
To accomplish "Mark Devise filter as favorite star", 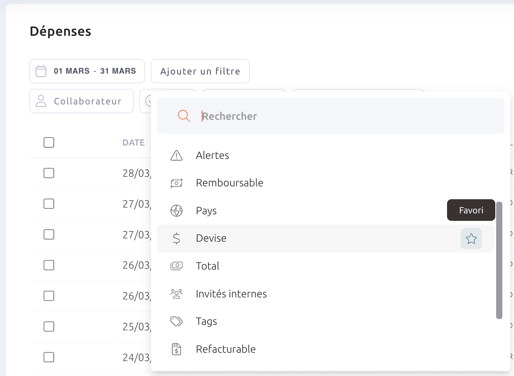I will (x=471, y=239).
